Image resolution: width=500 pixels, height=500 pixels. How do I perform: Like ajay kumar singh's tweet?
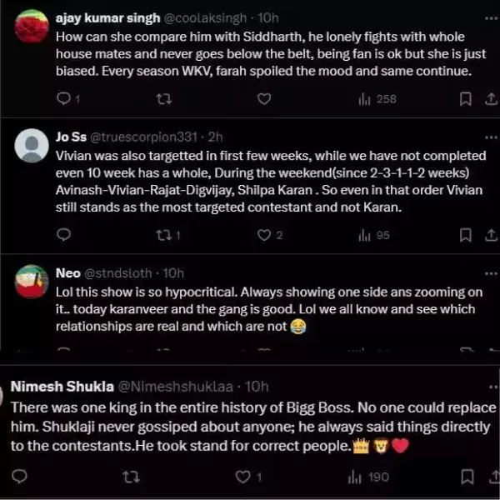coord(263,99)
